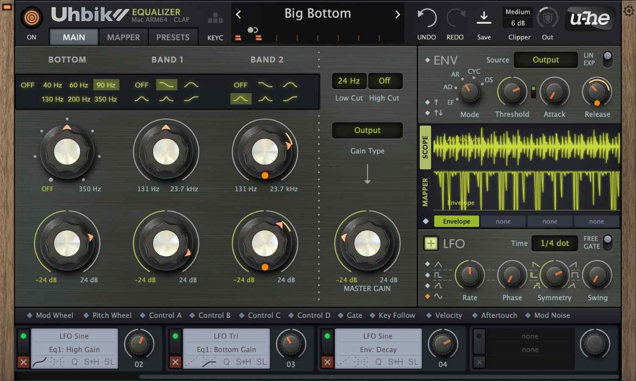Open the LFO Time menu showing 1/4 dot
The image size is (636, 381).
click(x=554, y=243)
